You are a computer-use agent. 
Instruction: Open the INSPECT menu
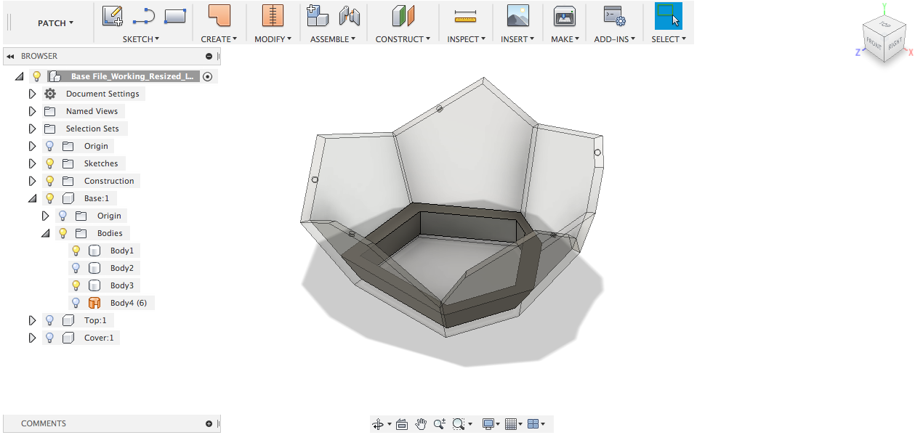click(x=466, y=39)
